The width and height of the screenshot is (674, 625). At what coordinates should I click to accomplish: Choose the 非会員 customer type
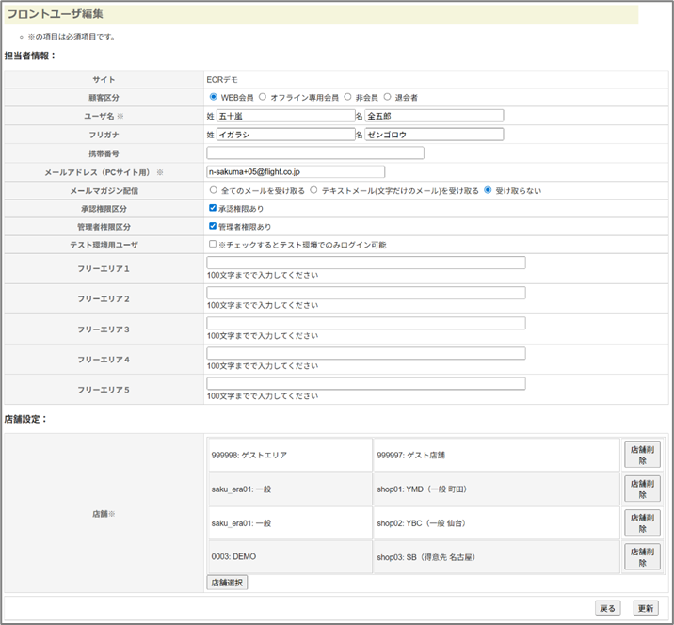click(x=347, y=97)
